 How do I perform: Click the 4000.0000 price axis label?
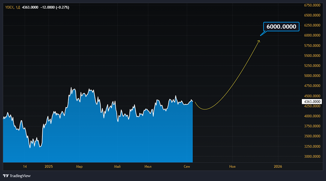point(312,116)
